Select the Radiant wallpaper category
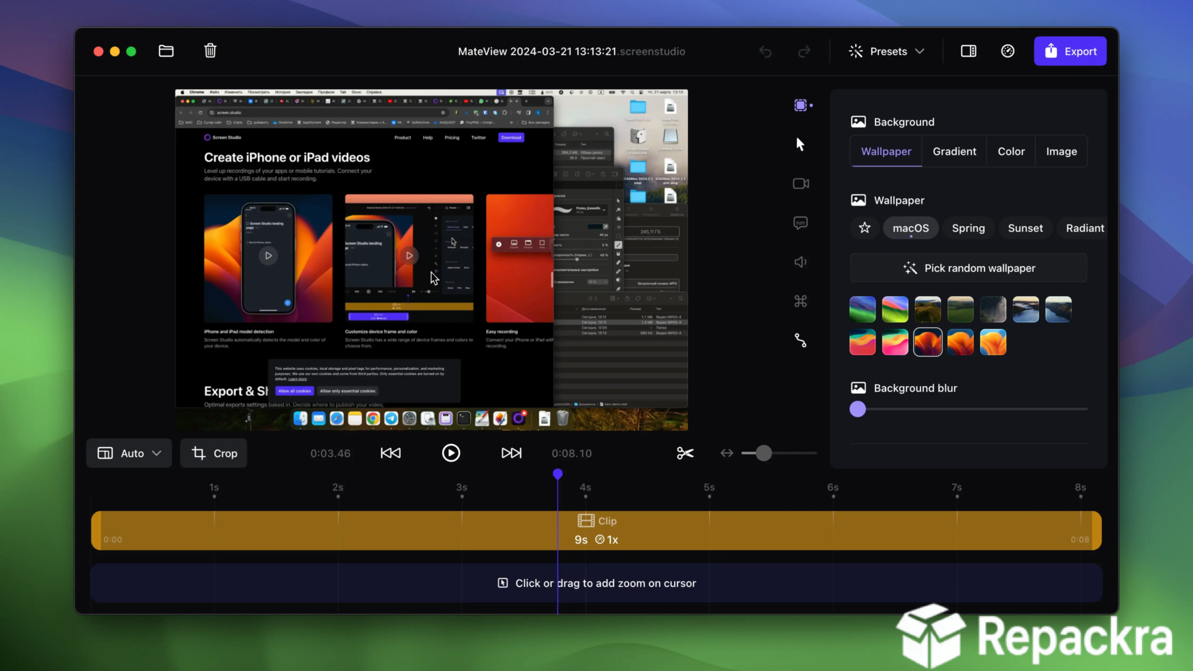Image resolution: width=1193 pixels, height=671 pixels. (x=1085, y=228)
